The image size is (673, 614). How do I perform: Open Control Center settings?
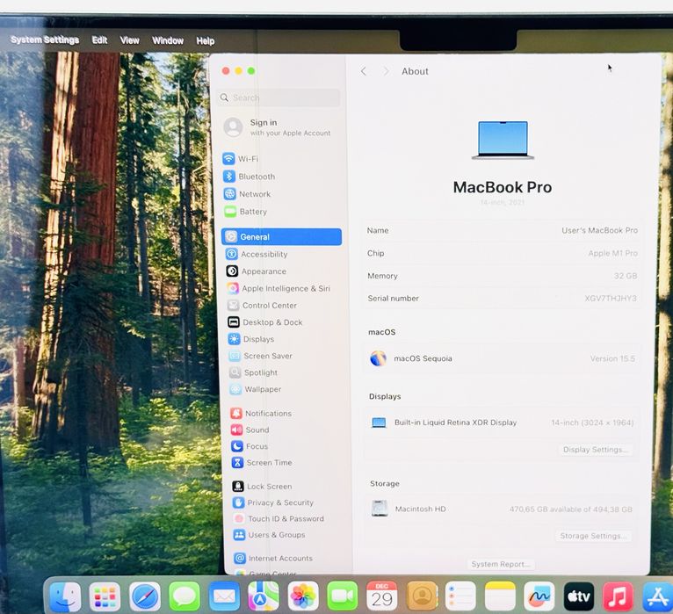[x=262, y=305]
